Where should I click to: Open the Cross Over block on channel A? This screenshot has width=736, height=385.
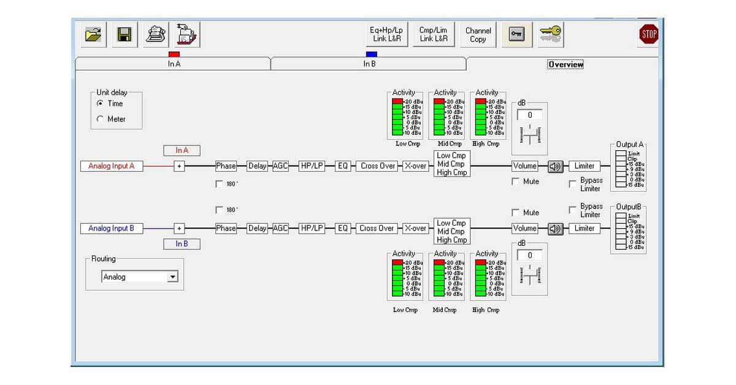tap(378, 166)
